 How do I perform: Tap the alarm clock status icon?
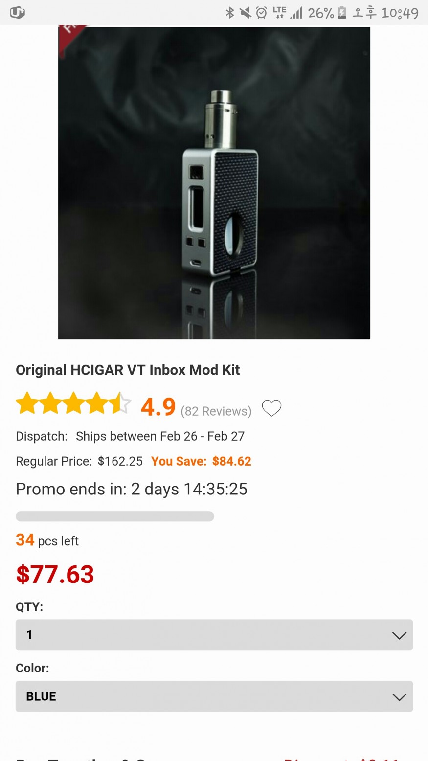[x=262, y=13]
